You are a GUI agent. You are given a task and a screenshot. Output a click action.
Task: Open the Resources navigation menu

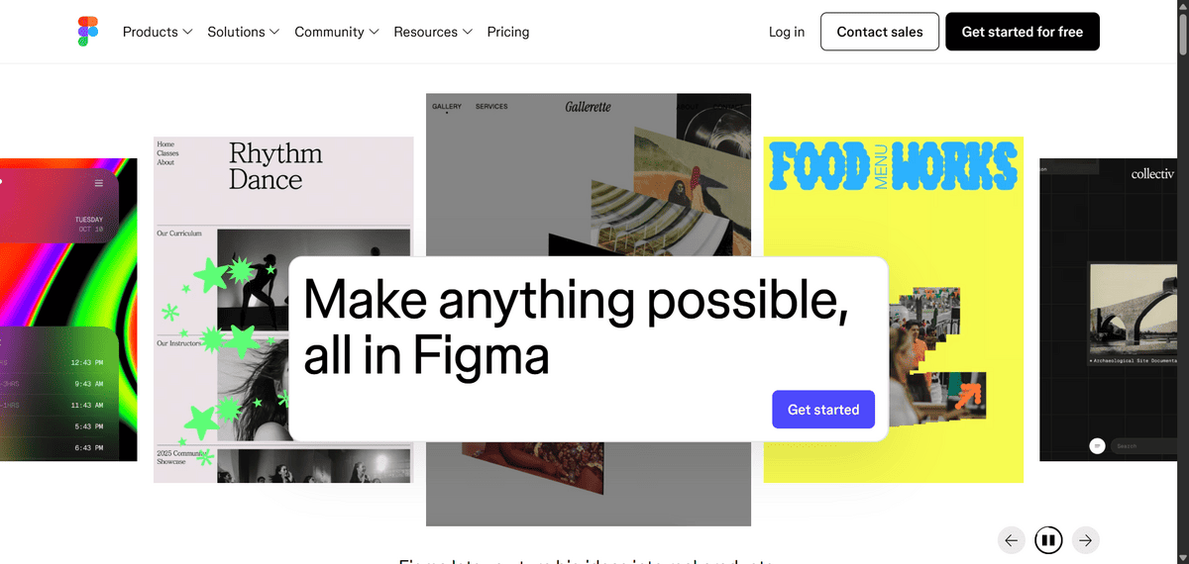(x=433, y=32)
